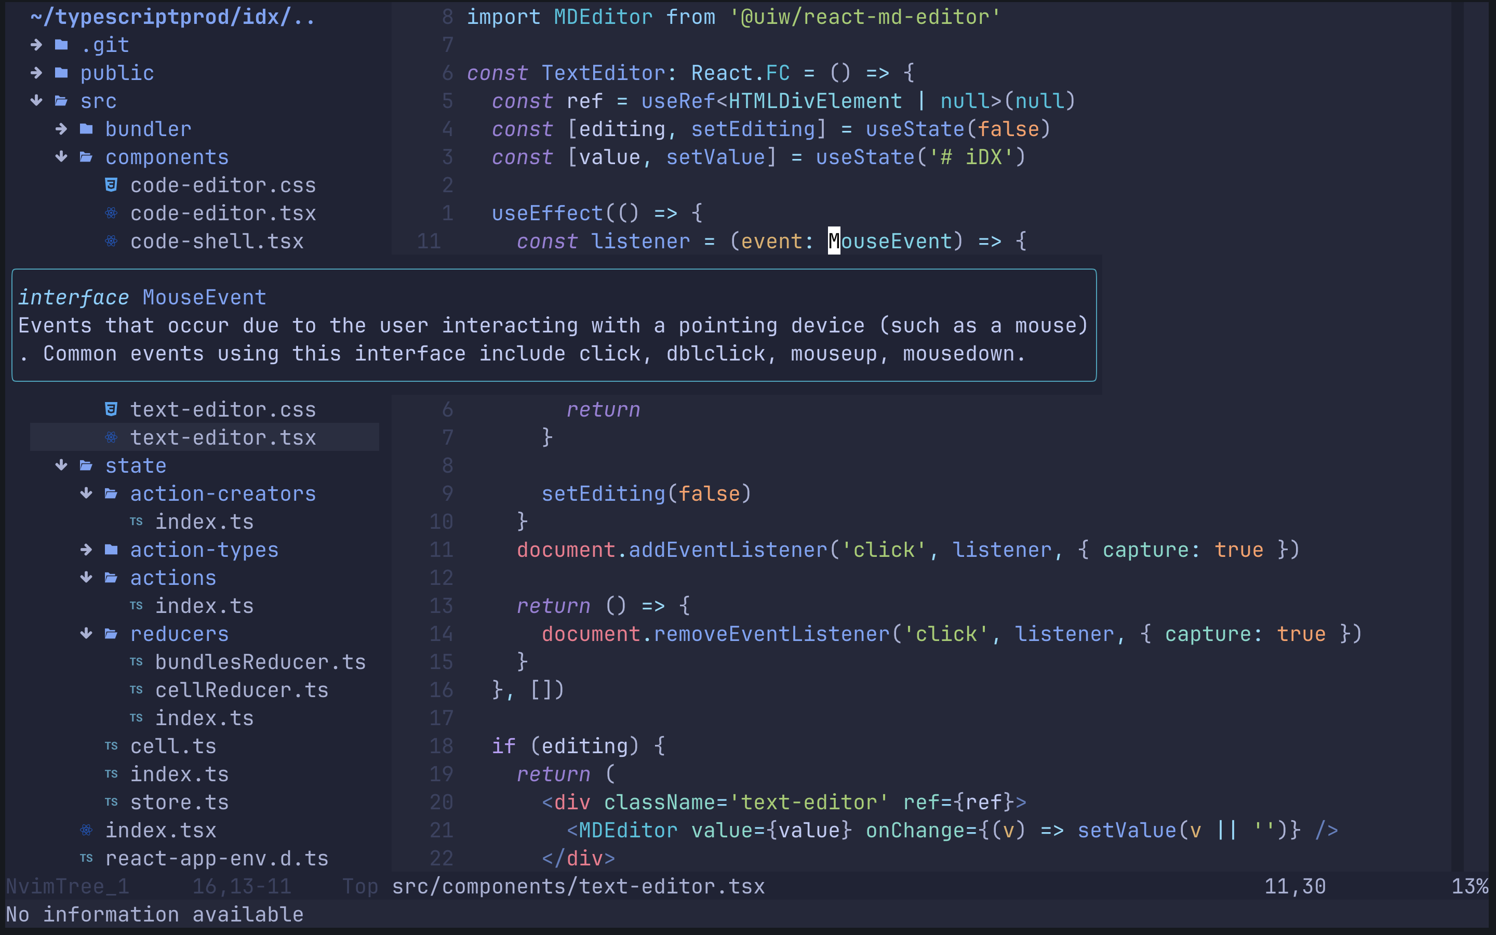
Task: Click the React icon beside code-editor.tsx
Action: 111,213
